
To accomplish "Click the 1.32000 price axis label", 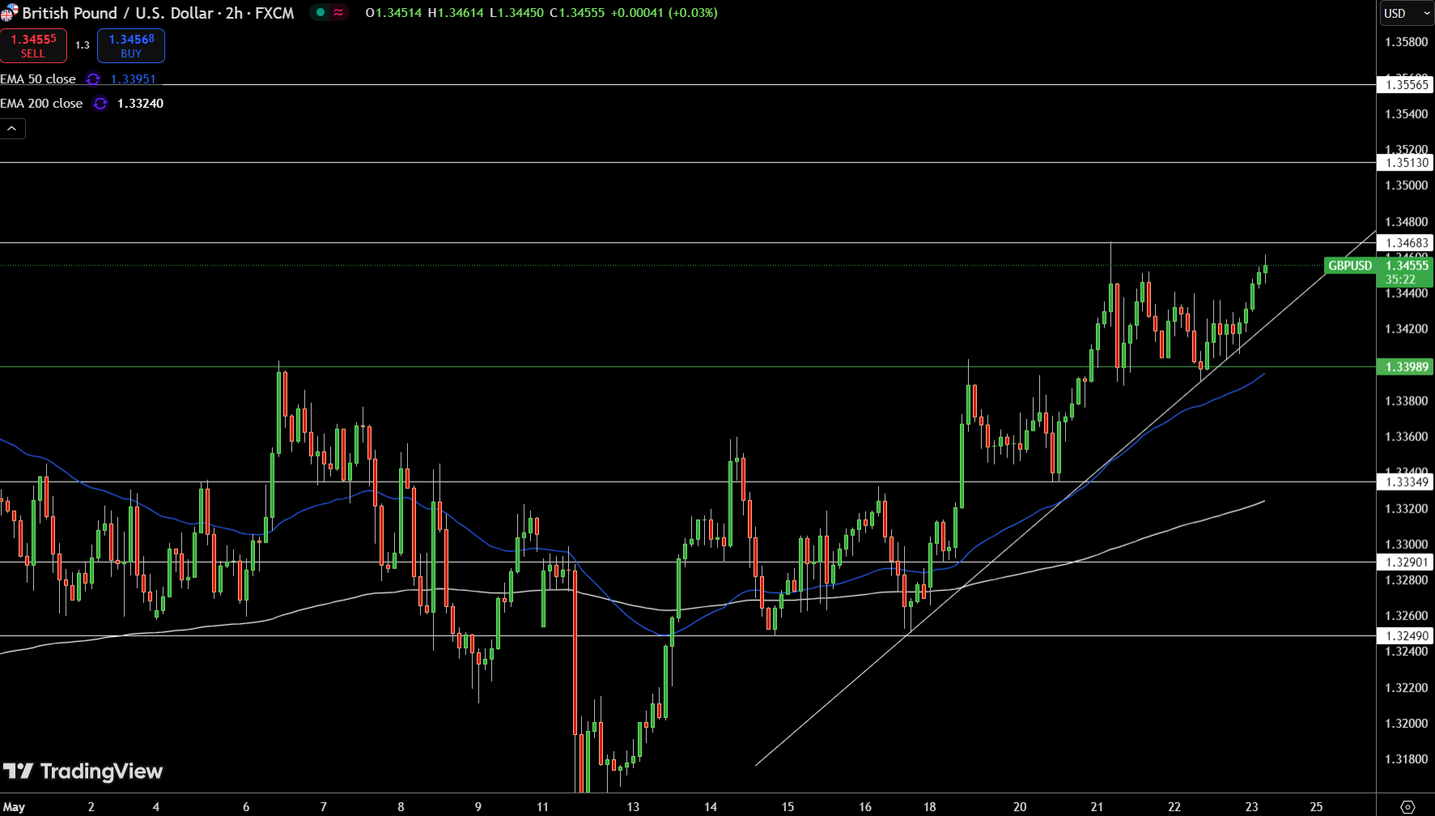I will click(1407, 724).
